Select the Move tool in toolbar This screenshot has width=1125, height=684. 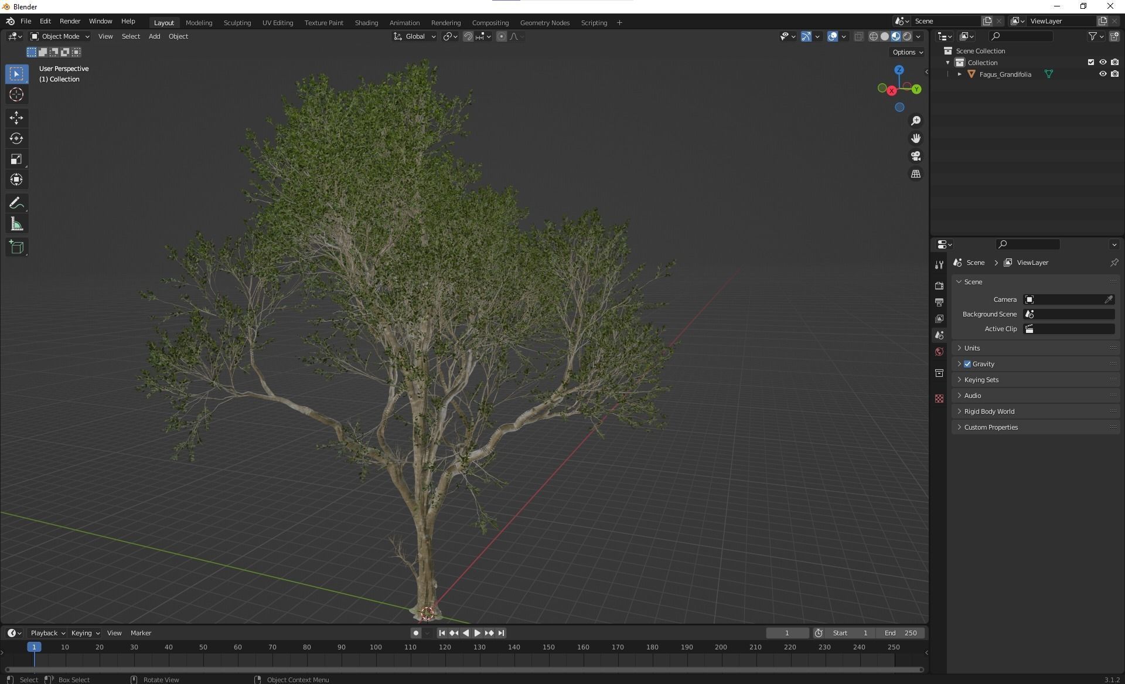(16, 118)
